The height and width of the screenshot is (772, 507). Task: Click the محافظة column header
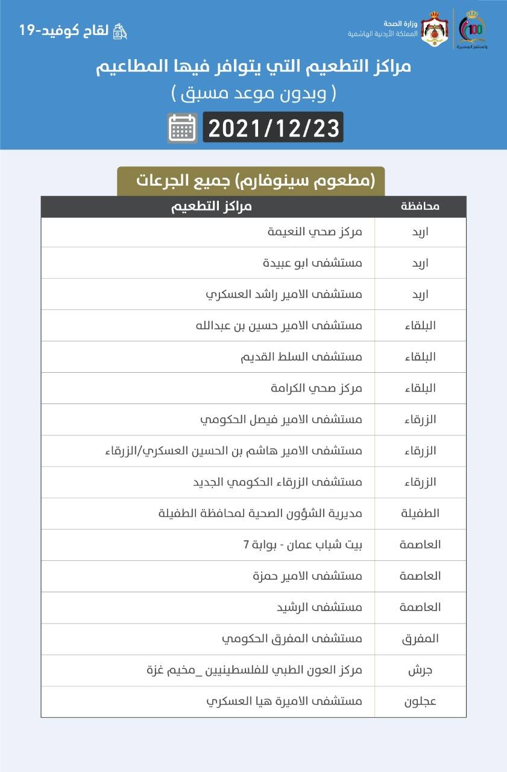420,206
